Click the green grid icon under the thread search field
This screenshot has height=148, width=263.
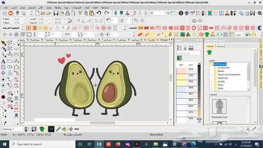point(179,58)
